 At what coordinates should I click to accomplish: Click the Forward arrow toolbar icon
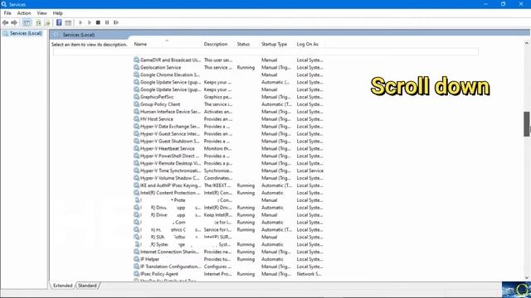tap(14, 22)
